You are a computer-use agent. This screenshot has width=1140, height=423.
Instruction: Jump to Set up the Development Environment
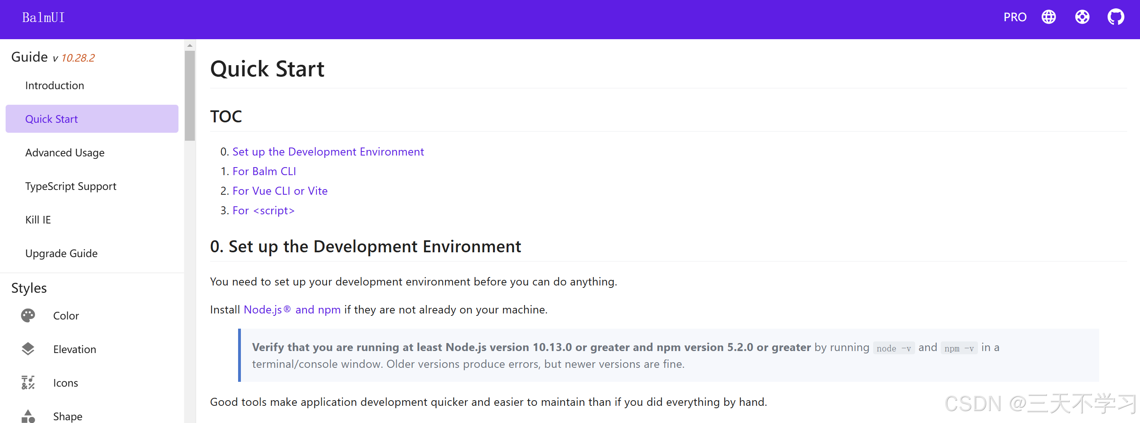328,152
